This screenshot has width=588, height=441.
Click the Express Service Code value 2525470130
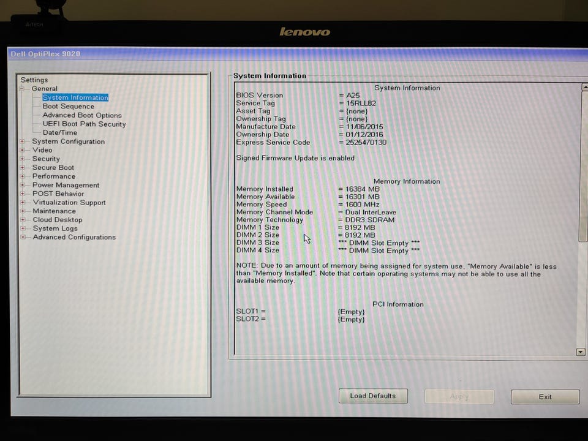(x=366, y=143)
